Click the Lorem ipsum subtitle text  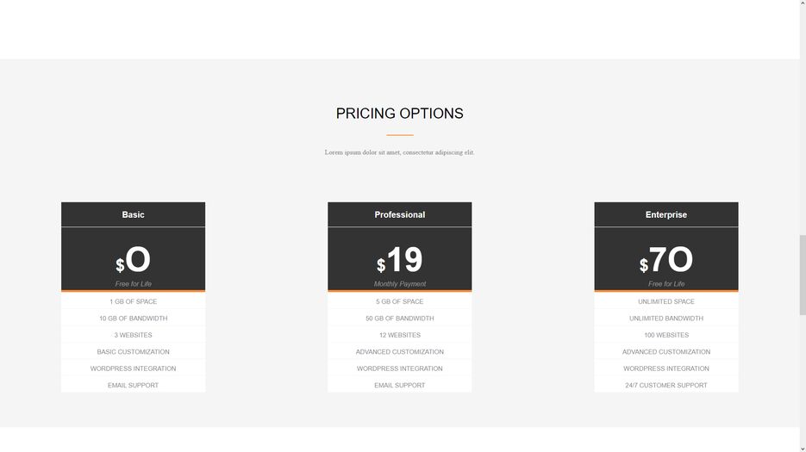click(x=399, y=152)
